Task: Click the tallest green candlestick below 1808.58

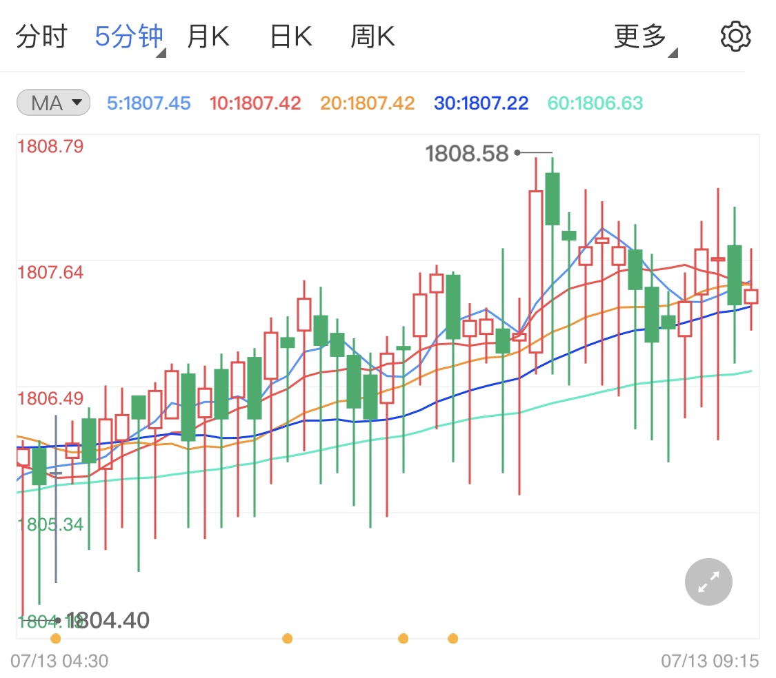Action: pyautogui.click(x=553, y=199)
